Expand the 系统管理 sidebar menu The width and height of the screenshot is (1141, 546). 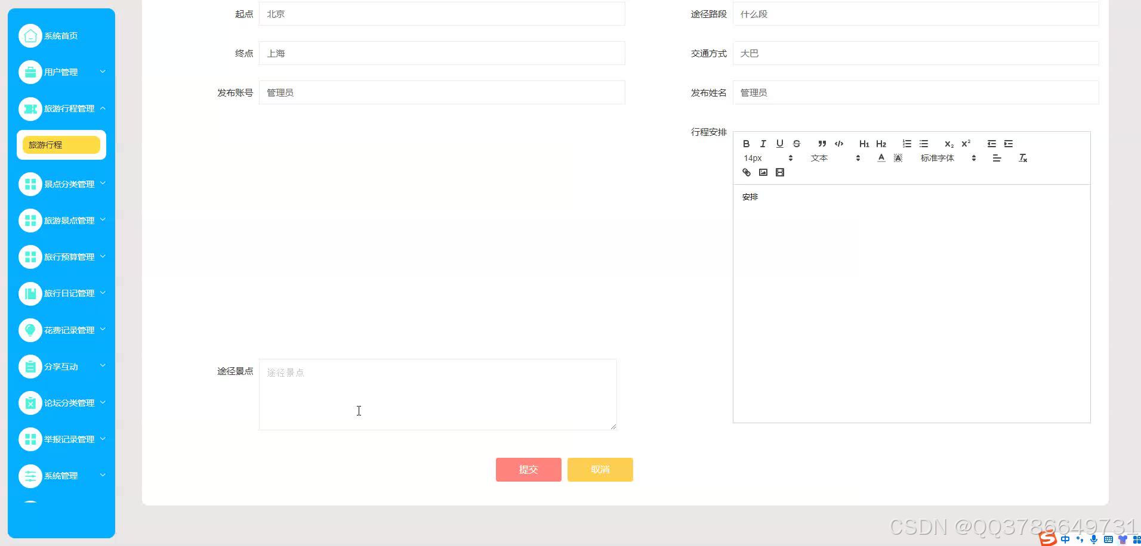point(61,476)
